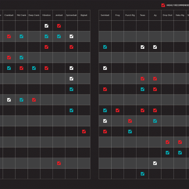
Task: Click the Swimbait column header
Action: [105, 15]
